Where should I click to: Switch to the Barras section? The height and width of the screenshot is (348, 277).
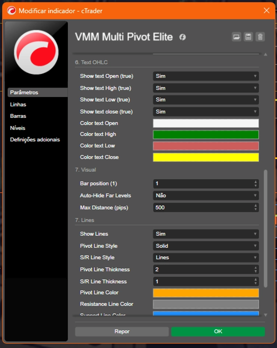coord(18,116)
